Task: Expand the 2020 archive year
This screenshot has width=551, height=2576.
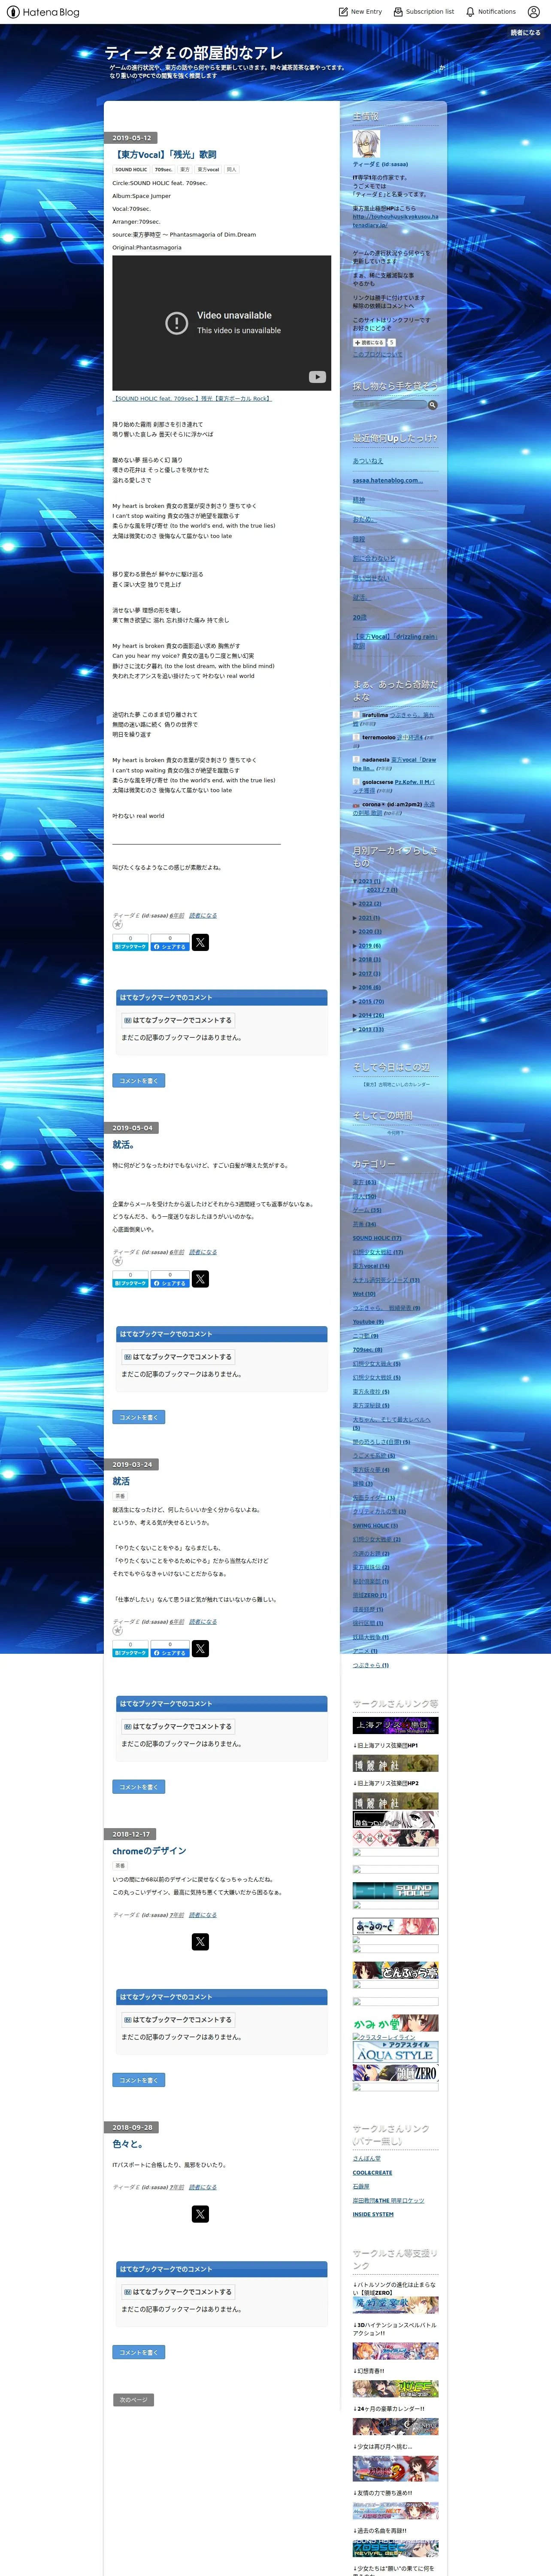Action: 355,932
